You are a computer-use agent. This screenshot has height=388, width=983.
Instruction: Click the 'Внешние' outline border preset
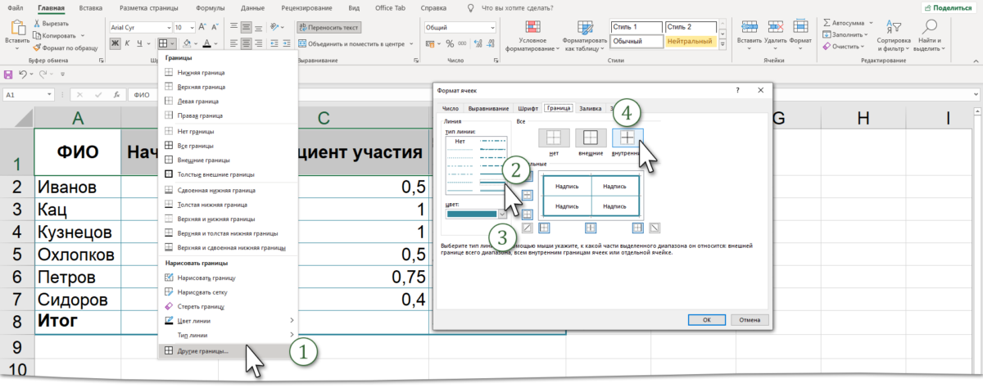click(591, 139)
